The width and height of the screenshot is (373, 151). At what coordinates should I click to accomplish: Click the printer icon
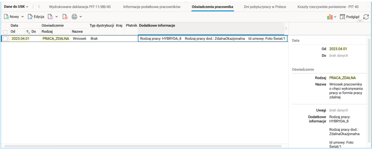point(75,17)
